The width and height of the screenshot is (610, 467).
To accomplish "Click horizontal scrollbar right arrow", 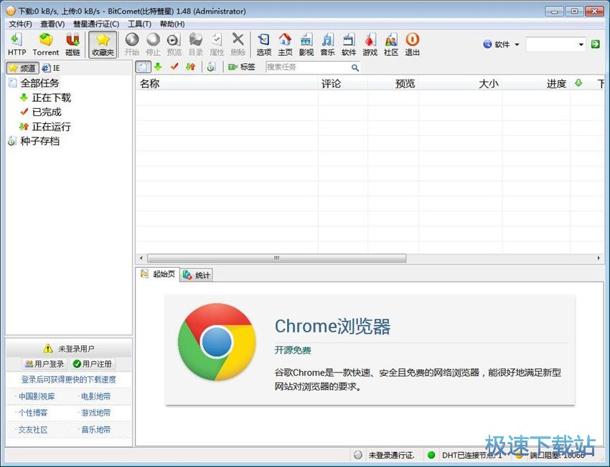I will (x=599, y=258).
